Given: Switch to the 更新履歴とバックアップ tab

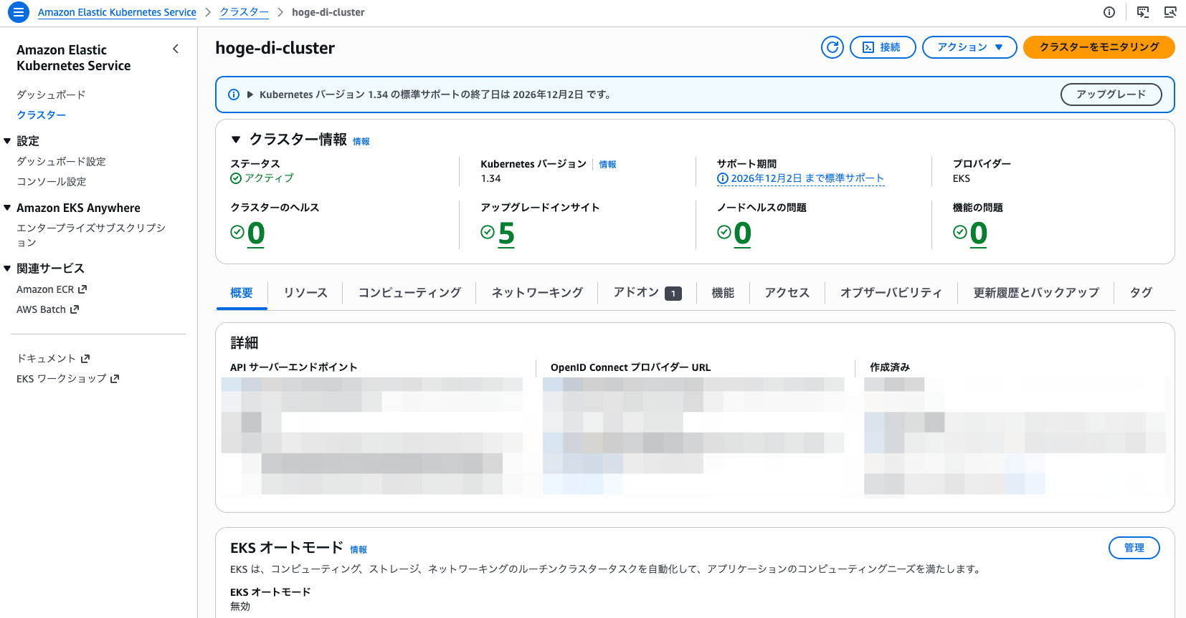Looking at the screenshot, I should 1036,292.
